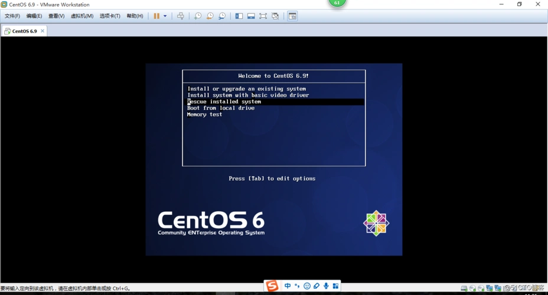Select the CentOS 6.9 VM tab
The height and width of the screenshot is (295, 548).
(x=24, y=31)
